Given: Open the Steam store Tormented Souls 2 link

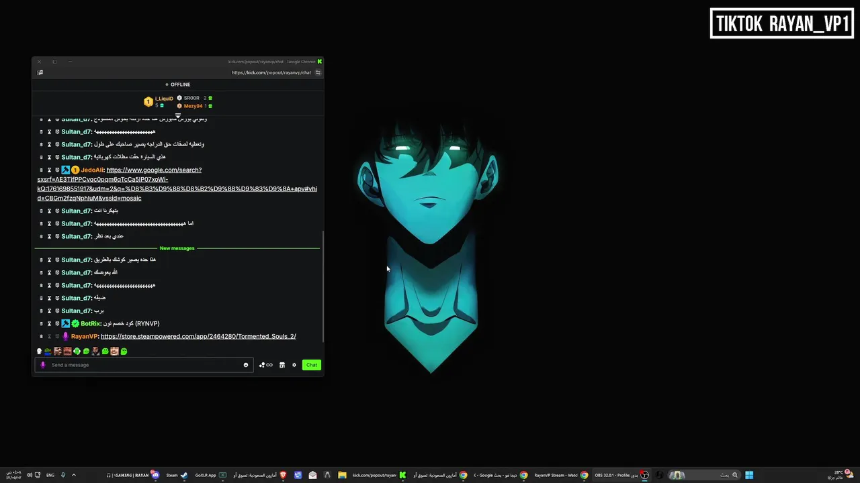Looking at the screenshot, I should [198, 336].
